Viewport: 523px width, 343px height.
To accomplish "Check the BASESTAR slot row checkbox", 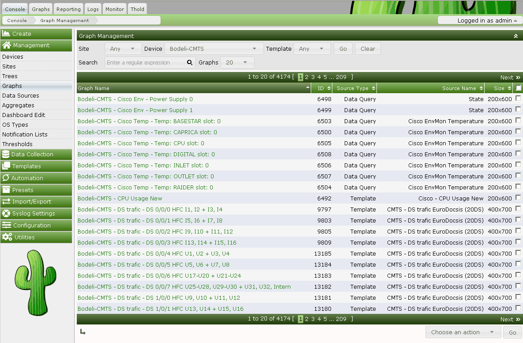I will [x=518, y=120].
